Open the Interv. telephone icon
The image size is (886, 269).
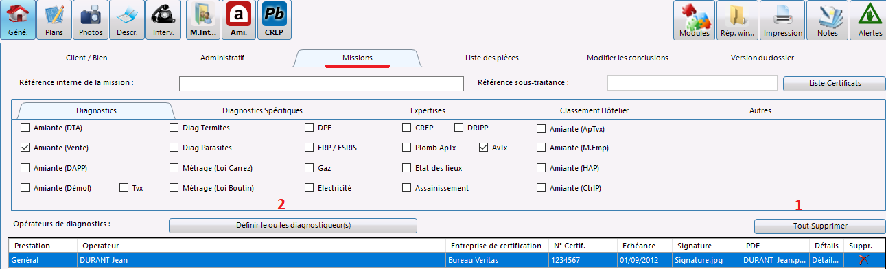tap(163, 20)
